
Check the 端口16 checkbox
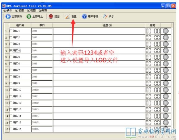[x=11, y=129]
